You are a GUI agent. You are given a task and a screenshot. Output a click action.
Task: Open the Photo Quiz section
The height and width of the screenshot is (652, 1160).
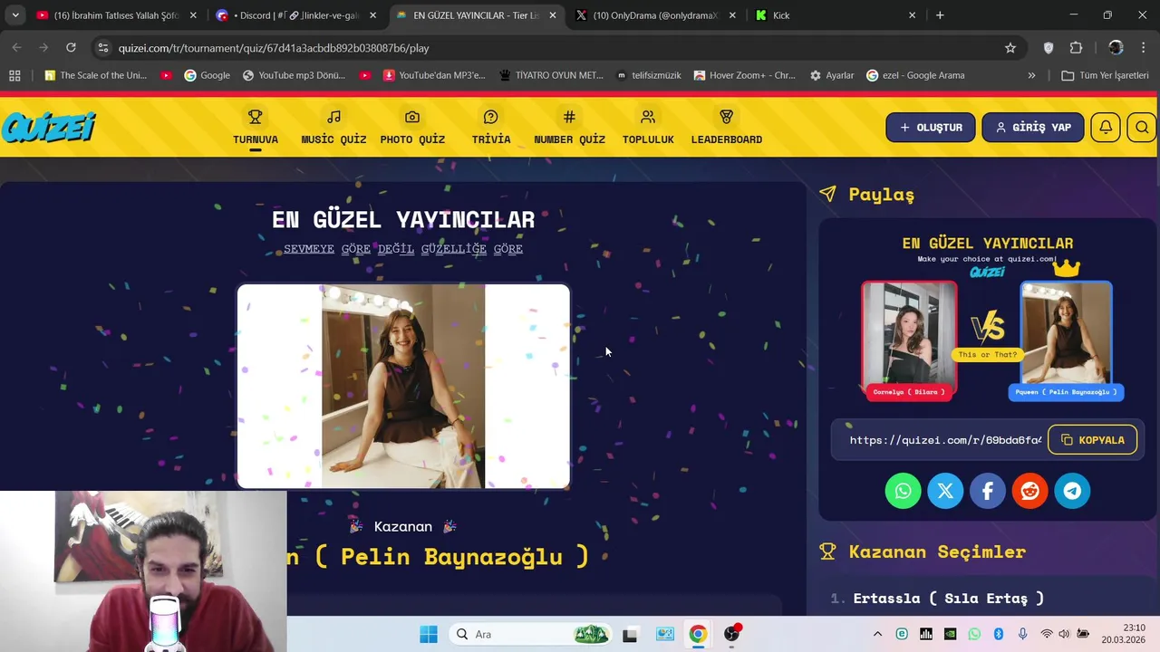click(412, 128)
